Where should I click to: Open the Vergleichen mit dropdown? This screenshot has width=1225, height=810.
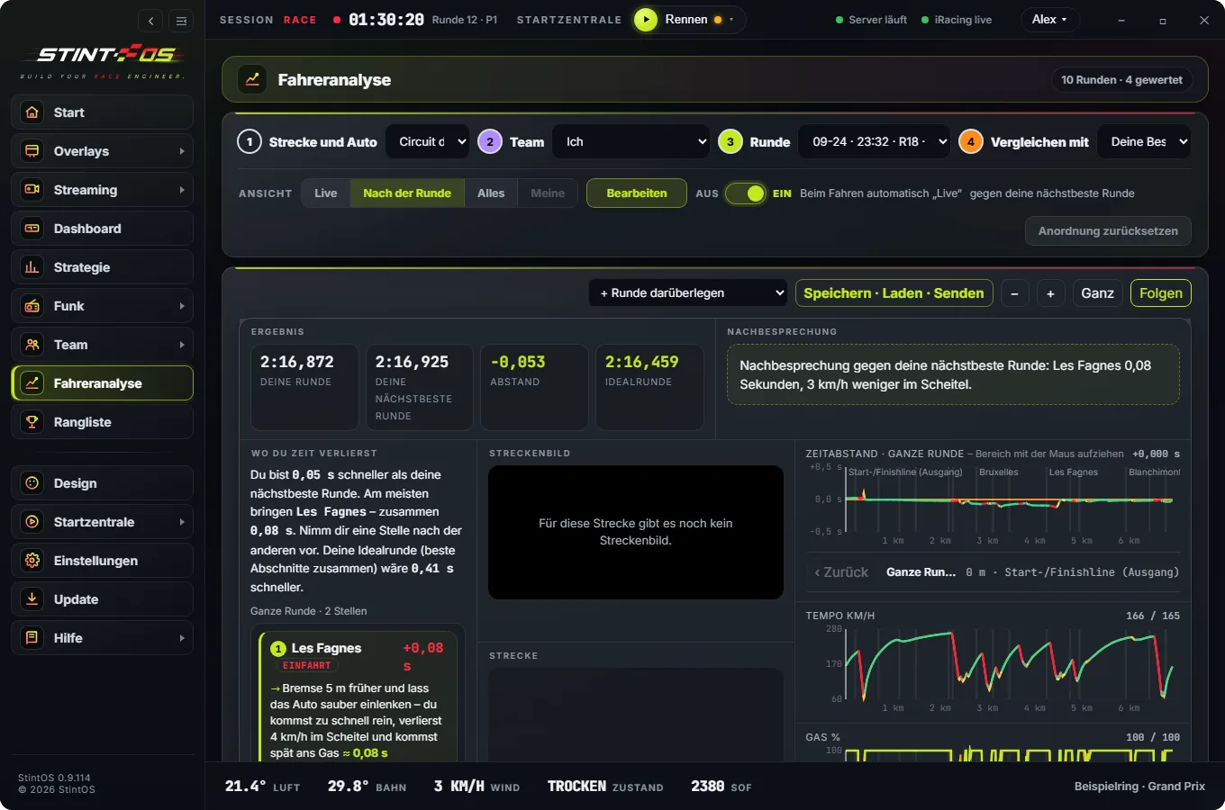coord(1144,141)
